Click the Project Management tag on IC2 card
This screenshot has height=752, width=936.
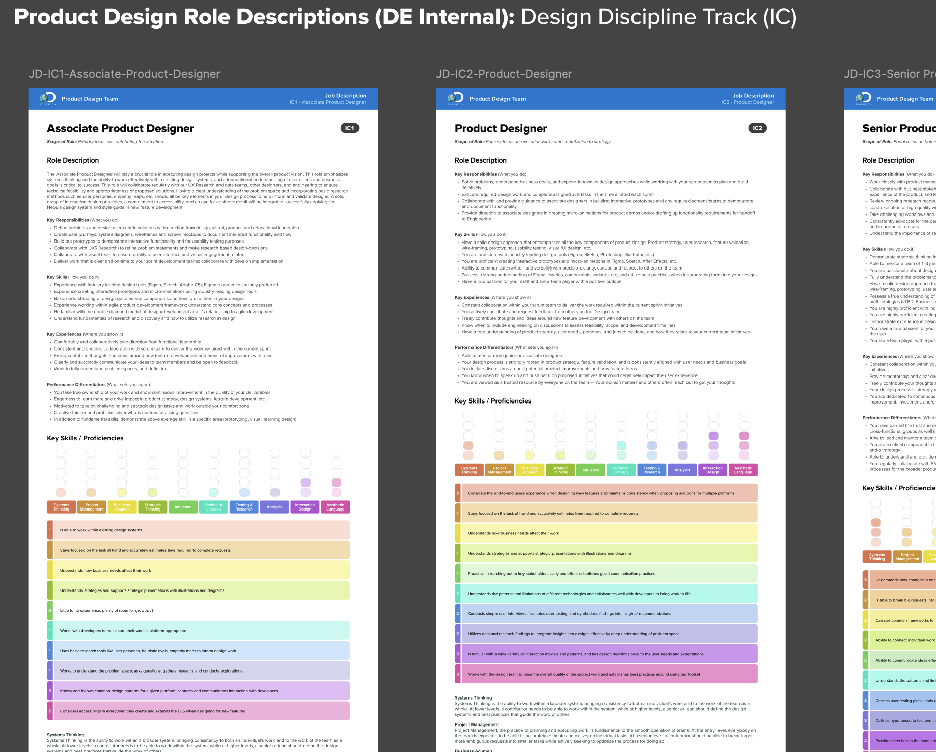click(x=500, y=470)
